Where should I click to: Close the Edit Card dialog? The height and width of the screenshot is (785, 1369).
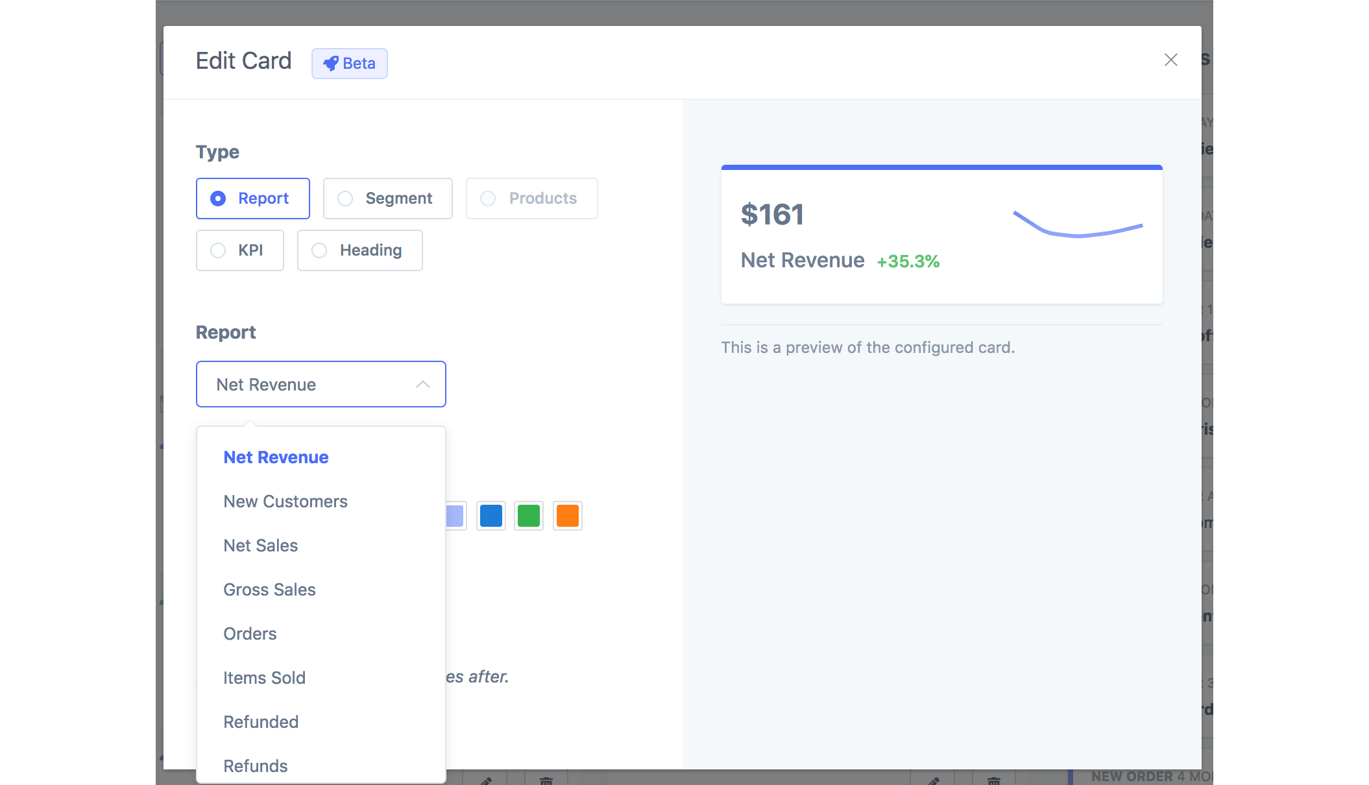point(1170,60)
